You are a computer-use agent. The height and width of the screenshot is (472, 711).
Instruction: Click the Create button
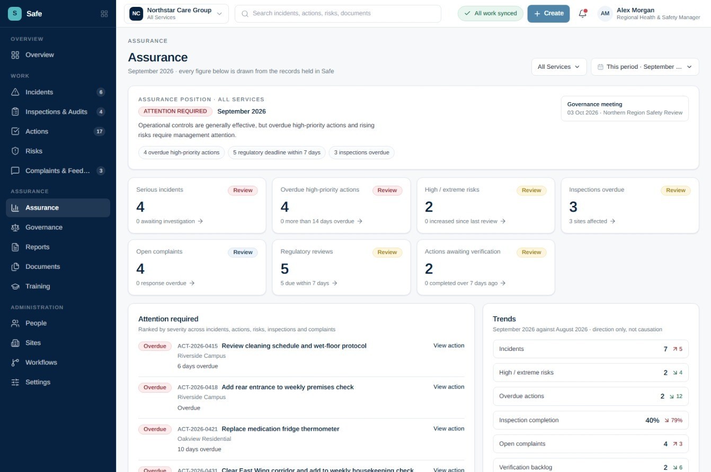pos(548,14)
